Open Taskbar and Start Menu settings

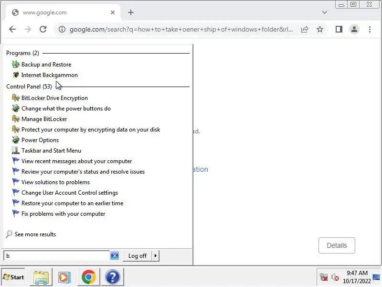51,150
